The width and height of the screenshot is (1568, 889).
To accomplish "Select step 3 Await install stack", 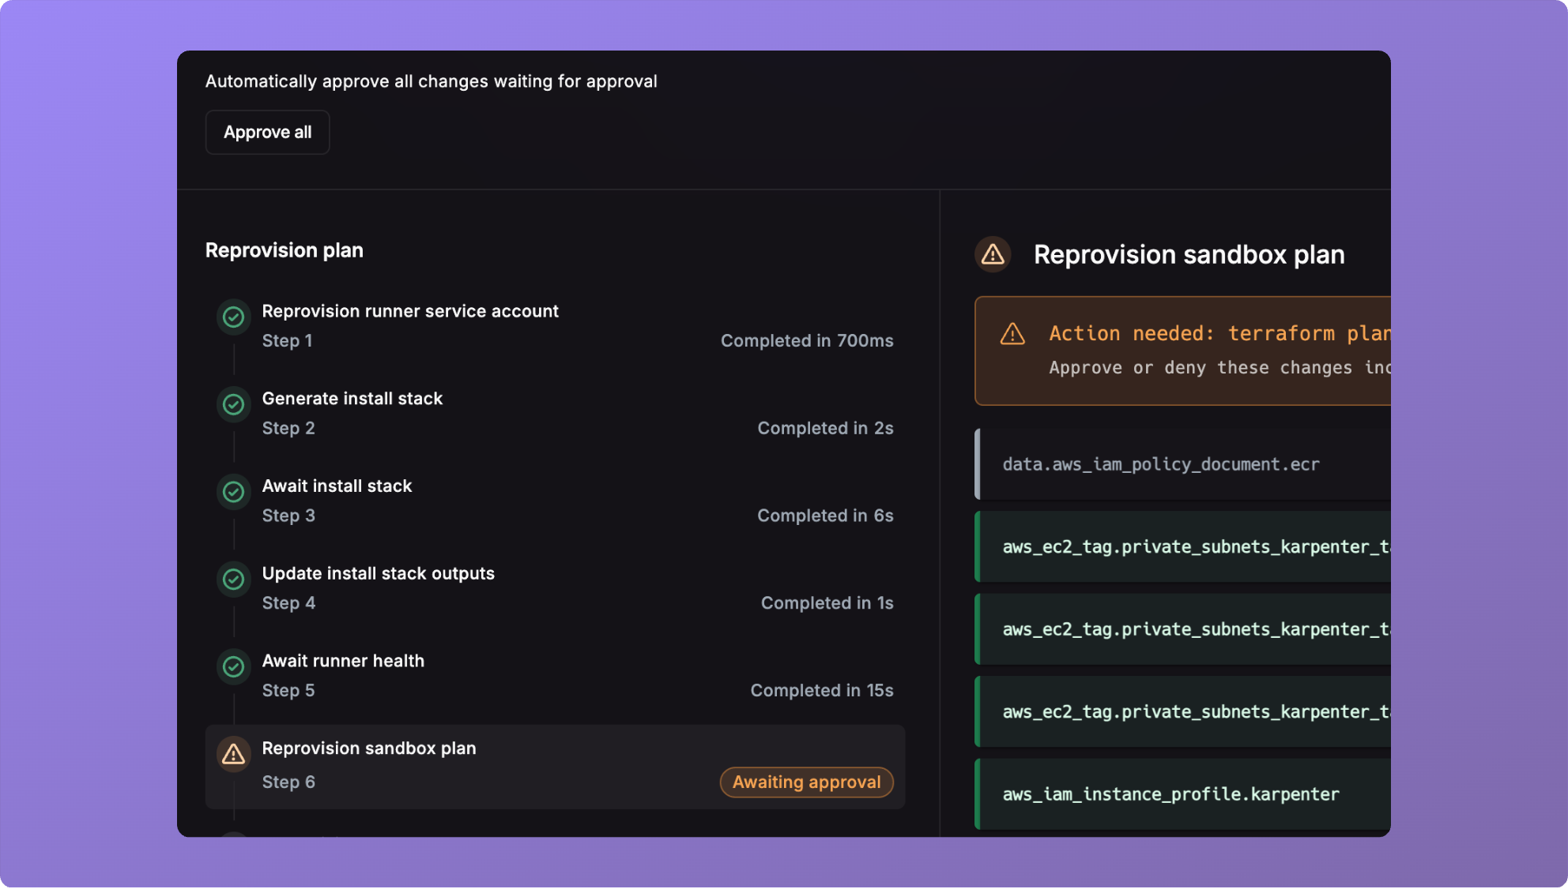I will pyautogui.click(x=337, y=486).
